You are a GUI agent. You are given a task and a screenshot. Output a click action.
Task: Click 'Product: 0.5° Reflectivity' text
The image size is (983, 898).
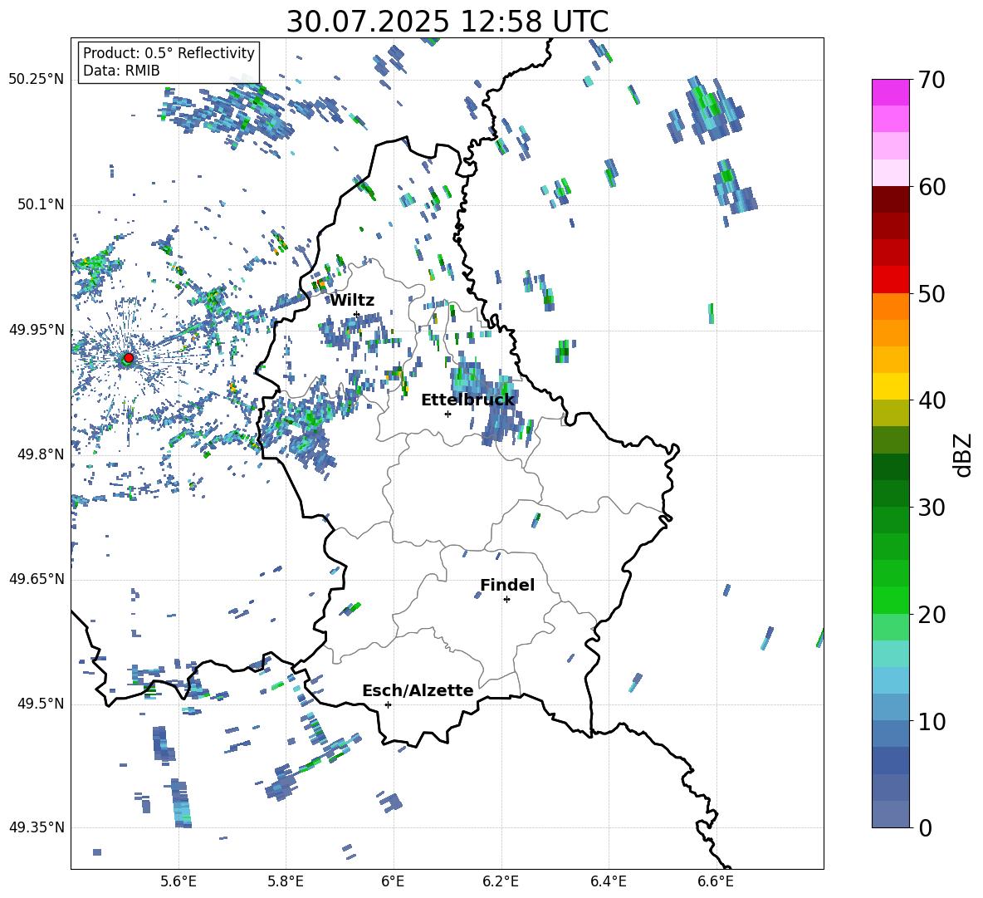tap(169, 53)
